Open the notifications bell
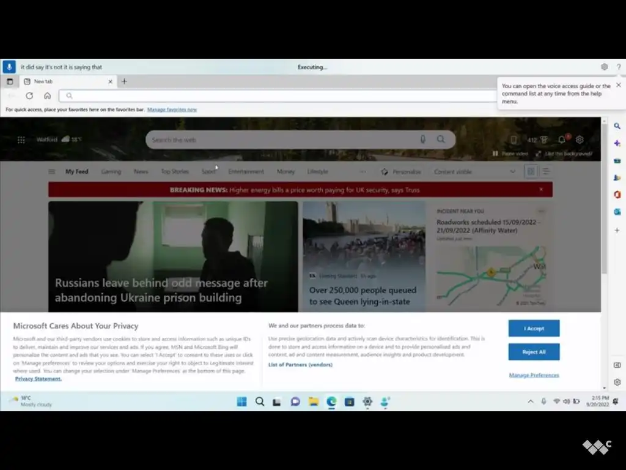 [562, 139]
